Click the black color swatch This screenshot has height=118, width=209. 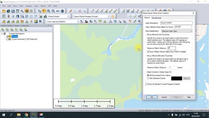point(176,78)
